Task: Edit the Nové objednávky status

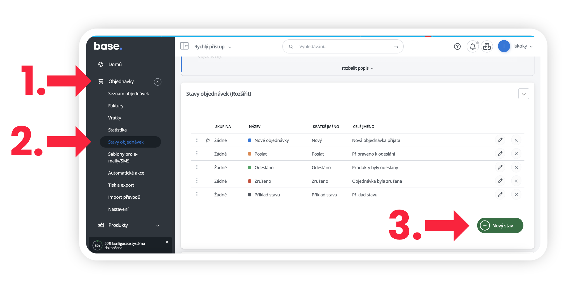Action: pyautogui.click(x=500, y=140)
